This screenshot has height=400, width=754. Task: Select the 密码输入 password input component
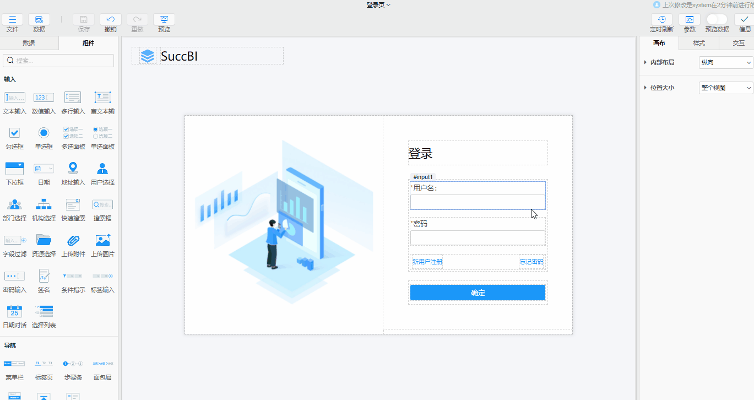tap(14, 280)
